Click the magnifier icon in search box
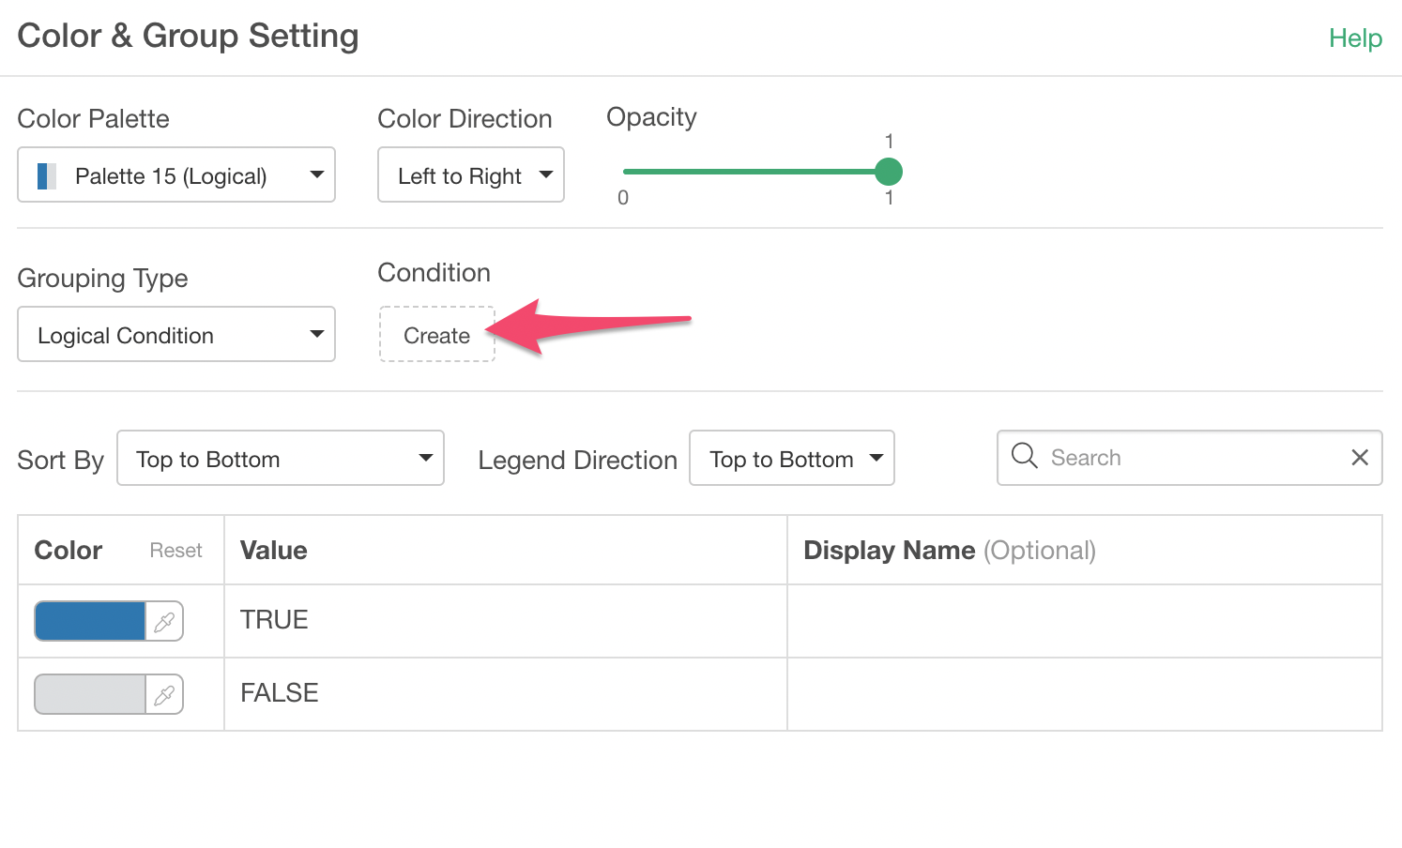The height and width of the screenshot is (848, 1402). [1024, 457]
